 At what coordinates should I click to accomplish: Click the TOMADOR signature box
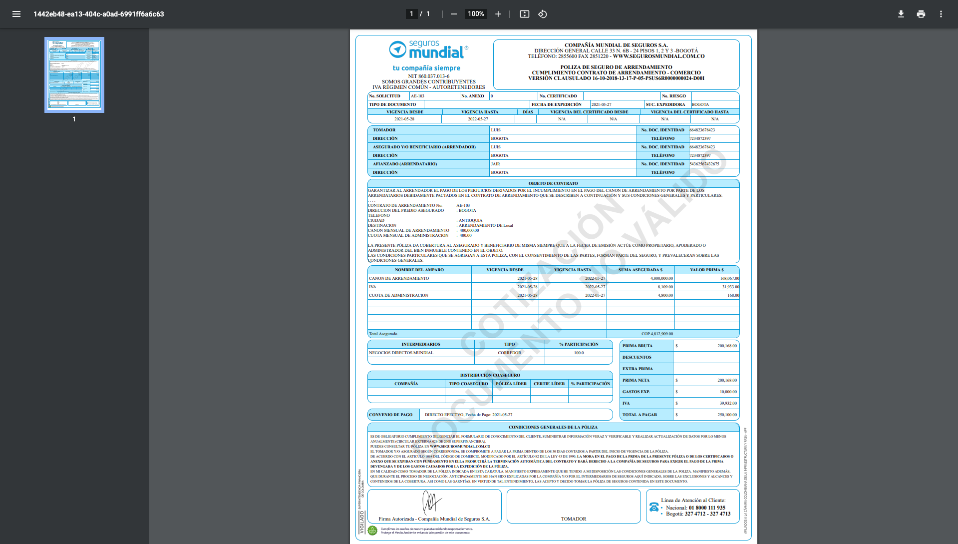[574, 506]
